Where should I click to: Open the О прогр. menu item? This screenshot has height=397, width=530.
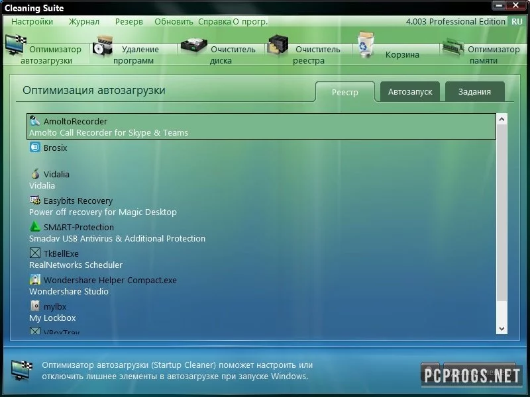[250, 22]
